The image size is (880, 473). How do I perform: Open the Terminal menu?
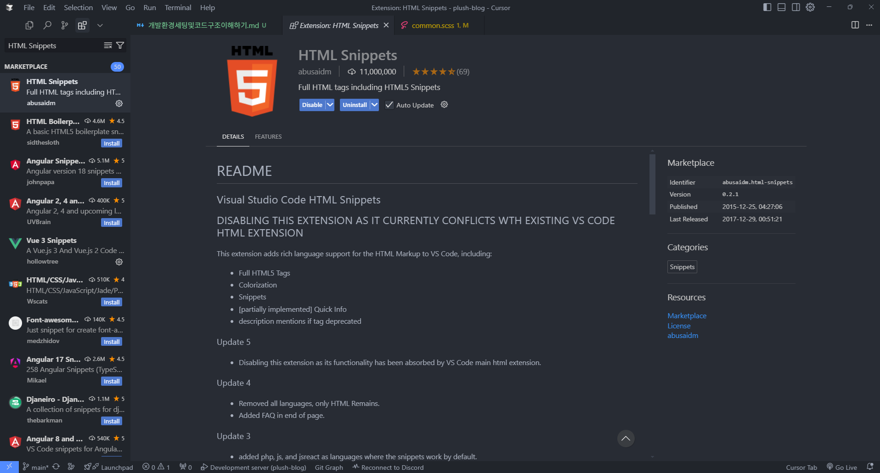tap(178, 7)
